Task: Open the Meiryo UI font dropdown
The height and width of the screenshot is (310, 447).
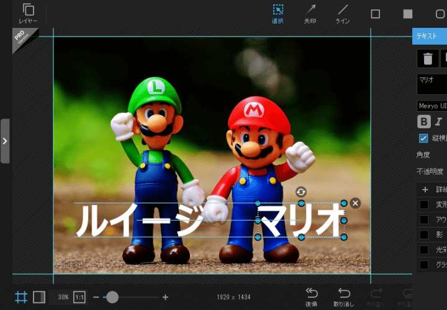Action: coord(432,106)
